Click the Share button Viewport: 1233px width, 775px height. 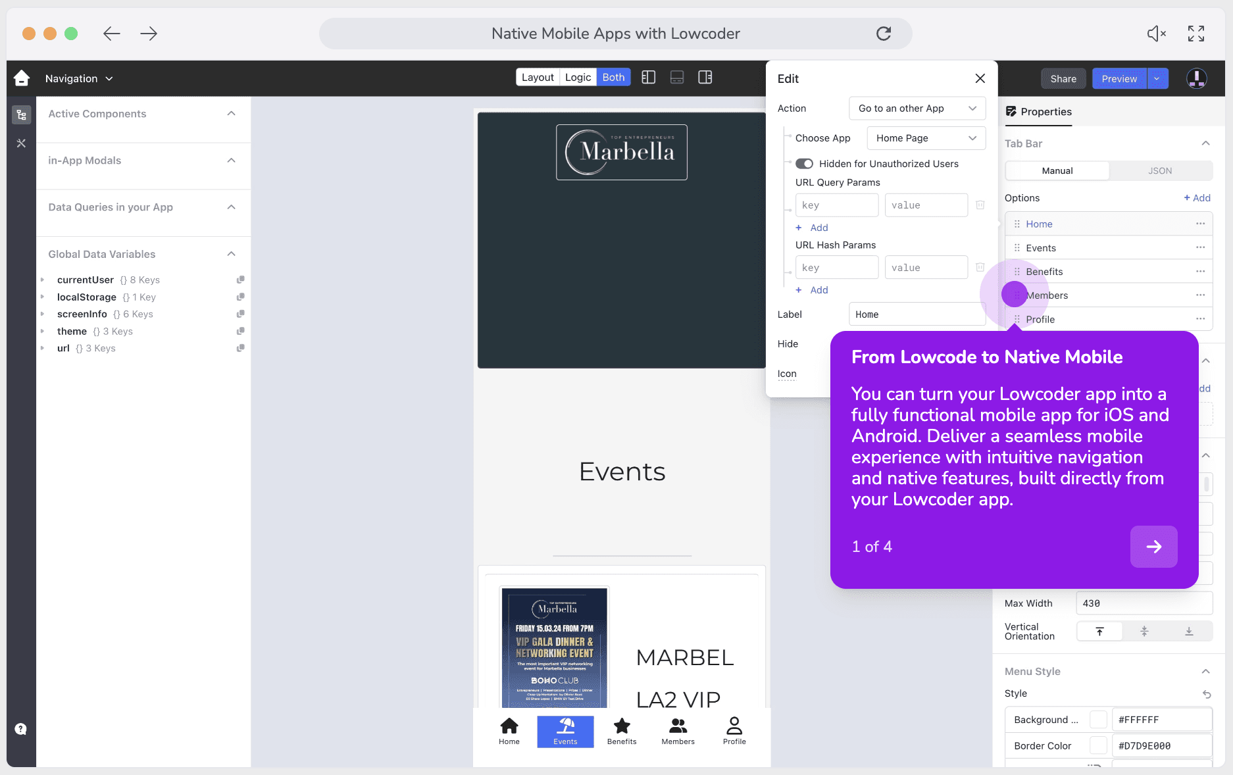pos(1063,78)
